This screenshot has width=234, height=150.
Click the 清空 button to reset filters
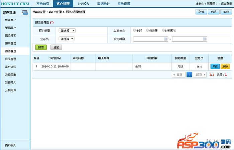[56, 47]
